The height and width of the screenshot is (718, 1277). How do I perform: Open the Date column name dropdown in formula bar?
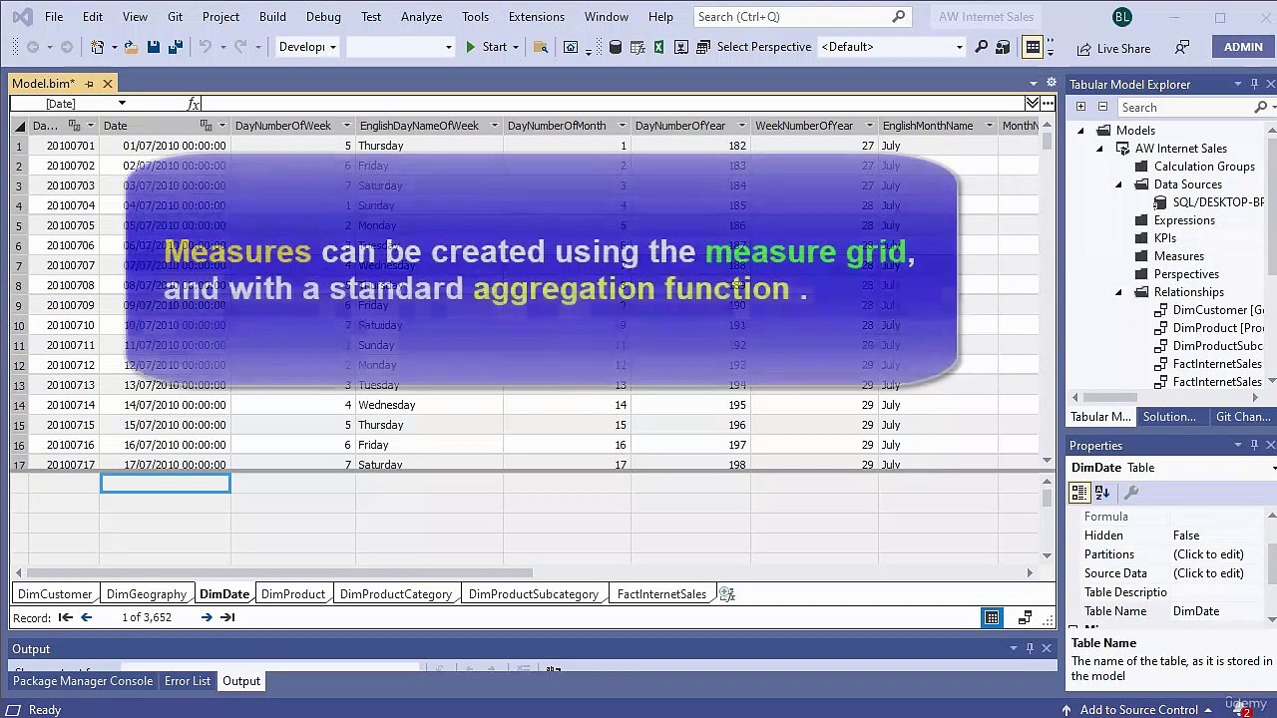click(x=122, y=104)
